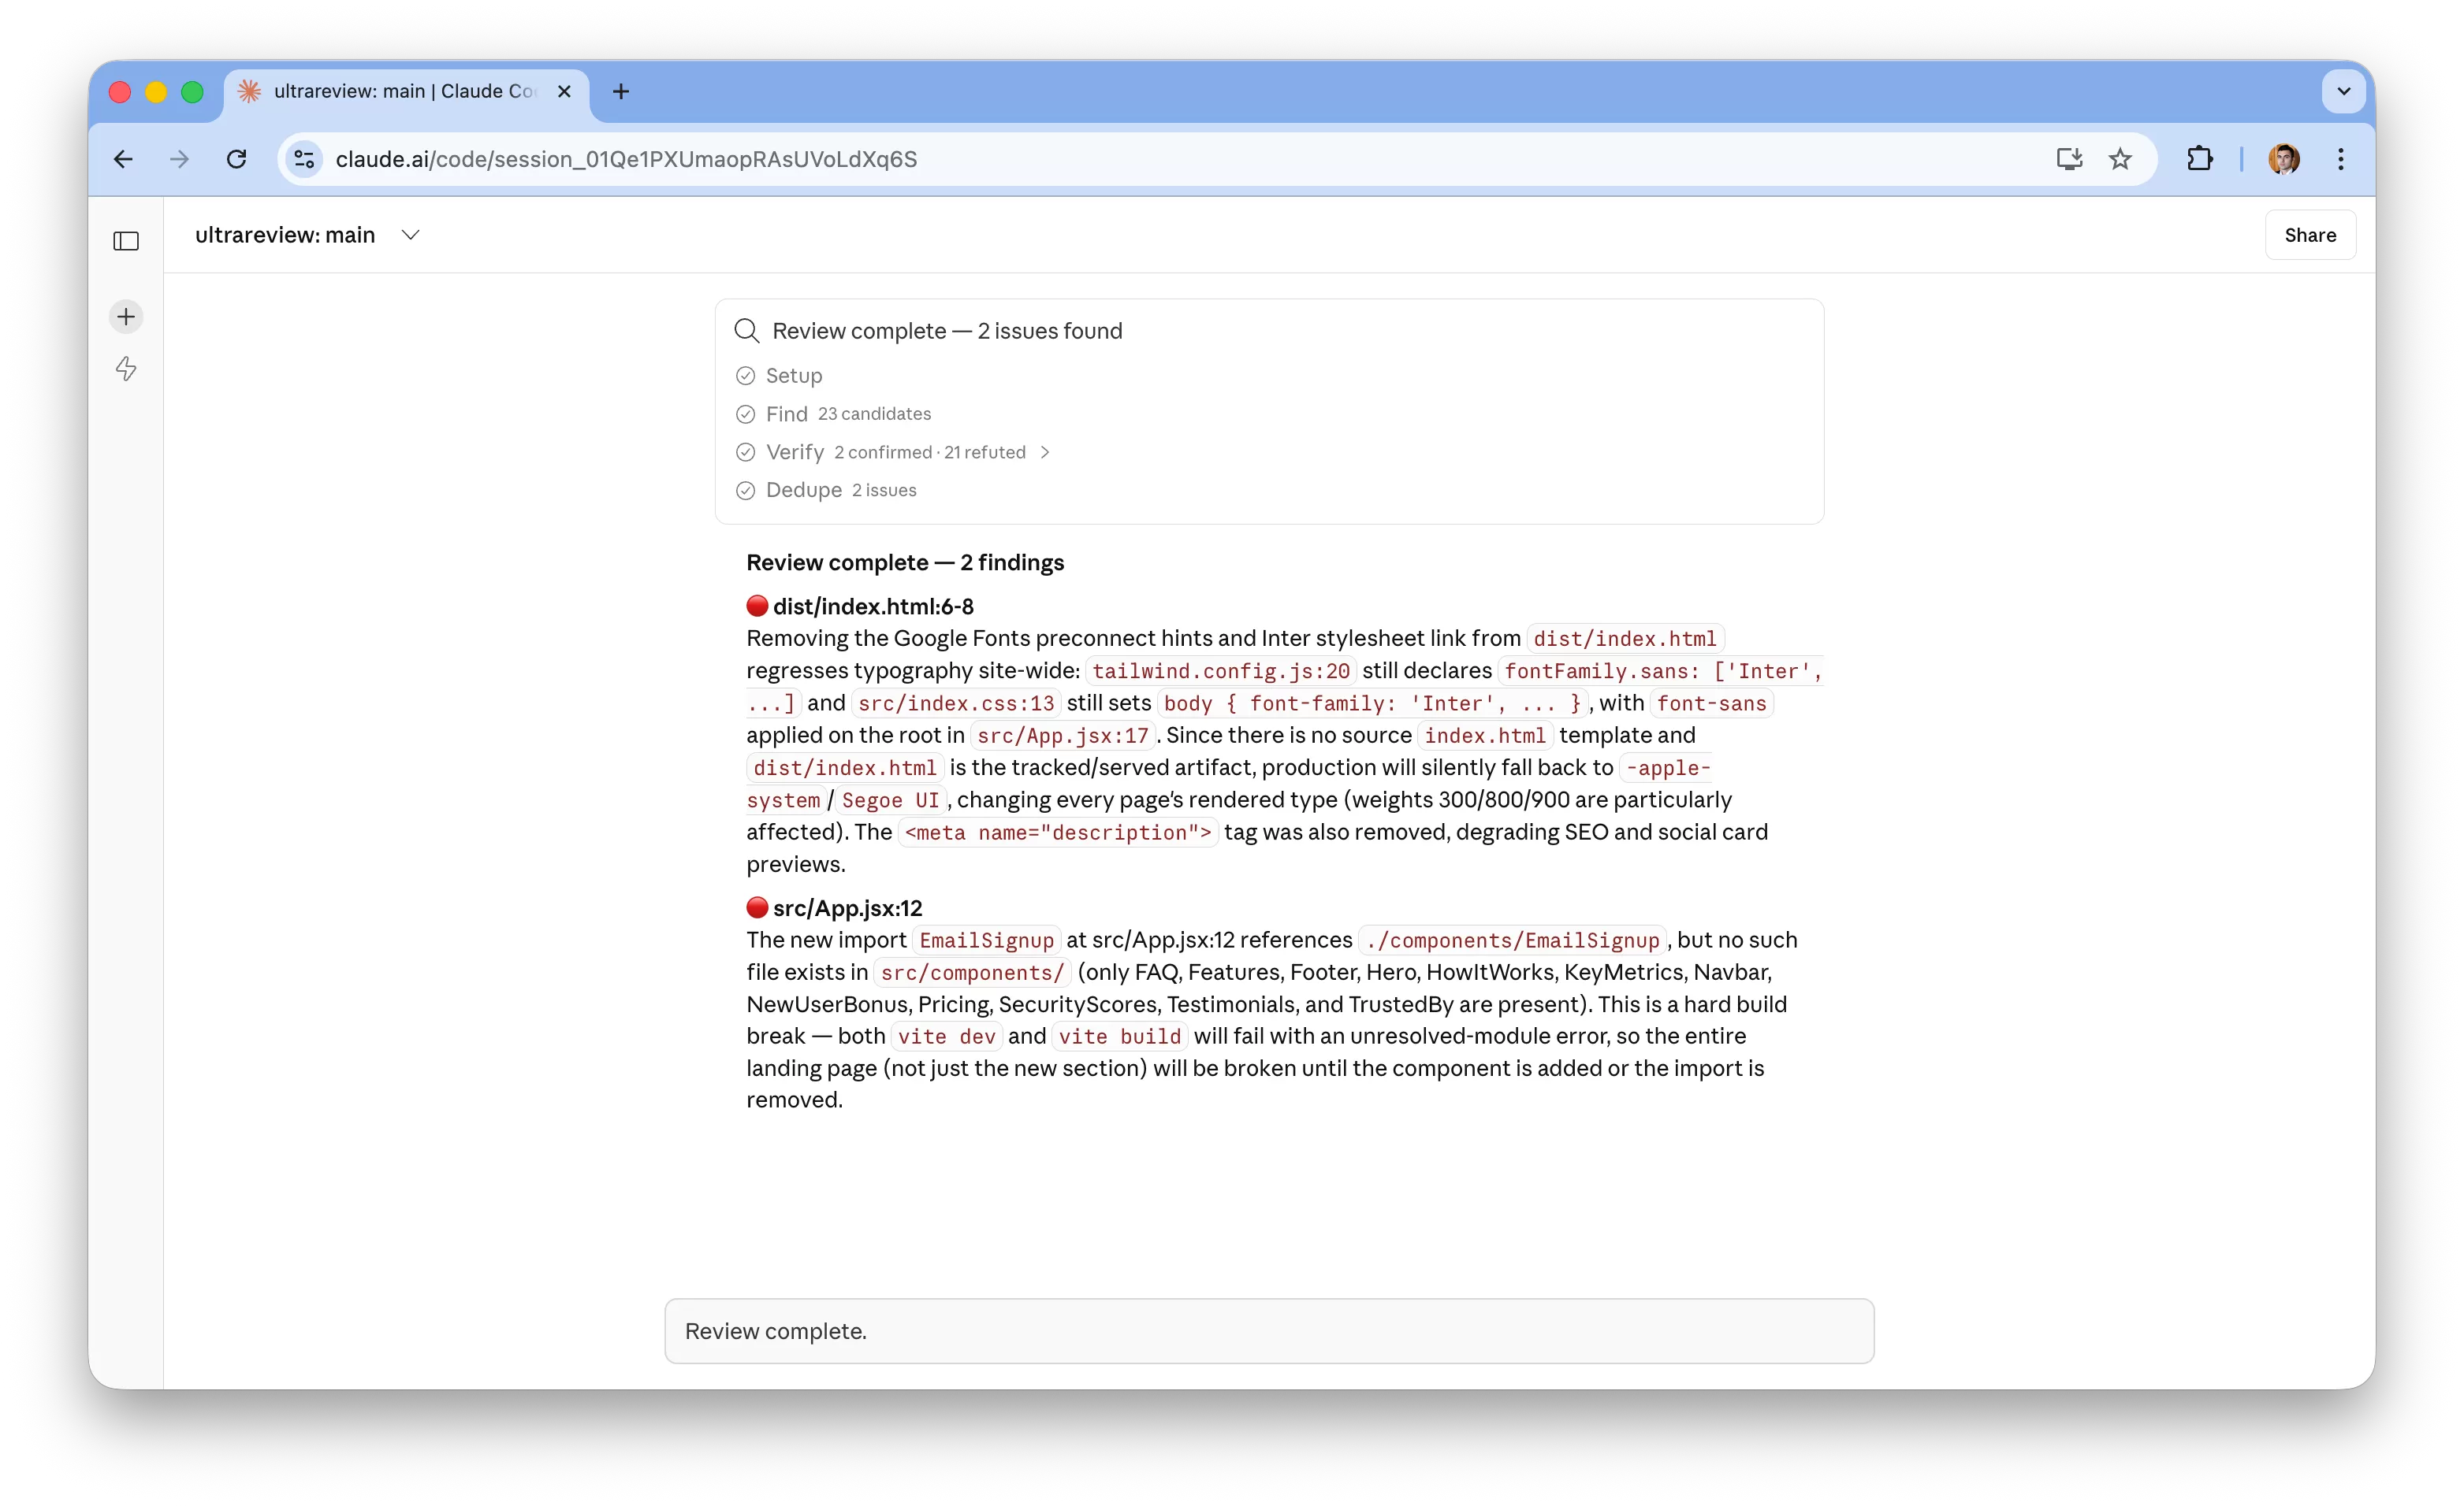
Task: Open the src/App.jsx:12 finding heading
Action: click(847, 908)
